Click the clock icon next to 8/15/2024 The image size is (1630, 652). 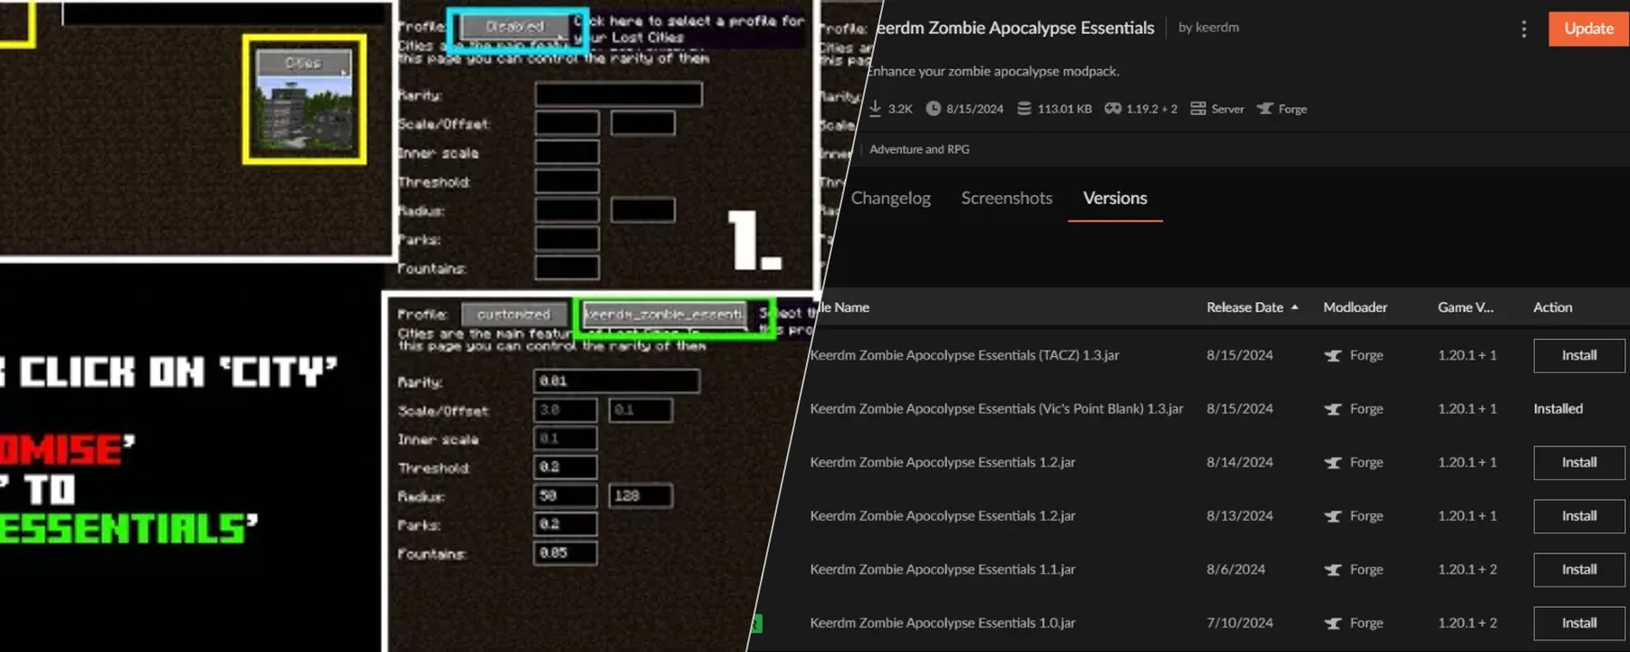point(934,109)
